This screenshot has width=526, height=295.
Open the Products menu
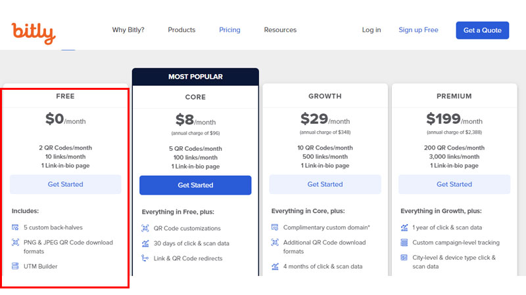coord(181,30)
